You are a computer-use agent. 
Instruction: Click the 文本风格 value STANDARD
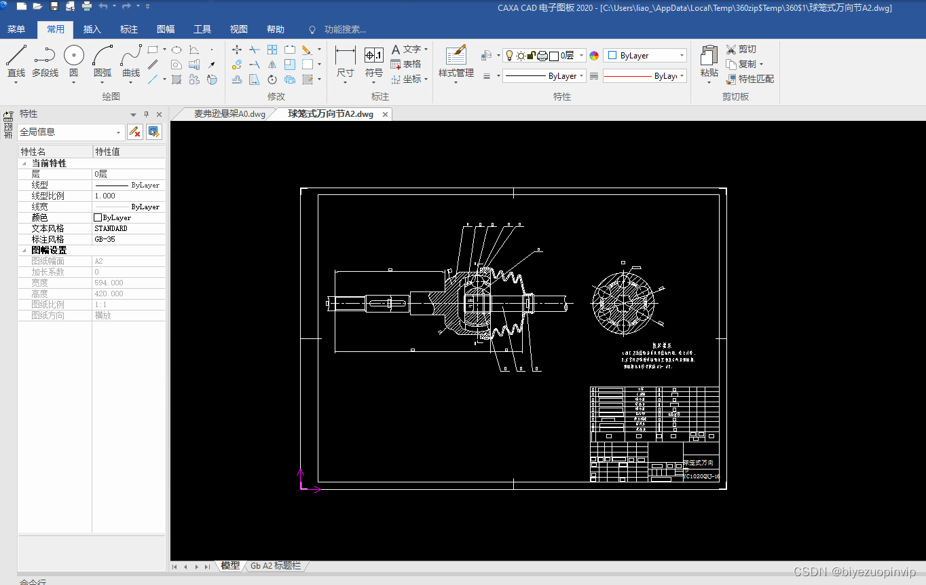click(128, 228)
